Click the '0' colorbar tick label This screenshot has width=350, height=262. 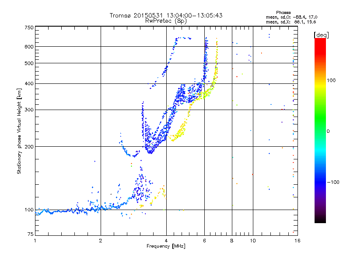point(328,131)
